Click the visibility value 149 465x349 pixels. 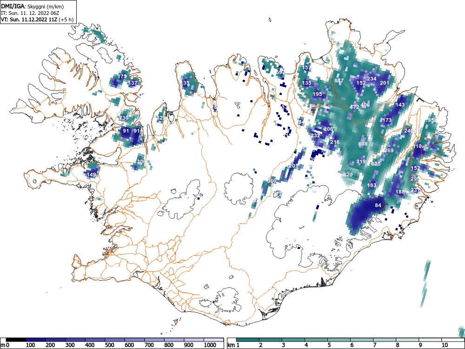pyautogui.click(x=91, y=174)
